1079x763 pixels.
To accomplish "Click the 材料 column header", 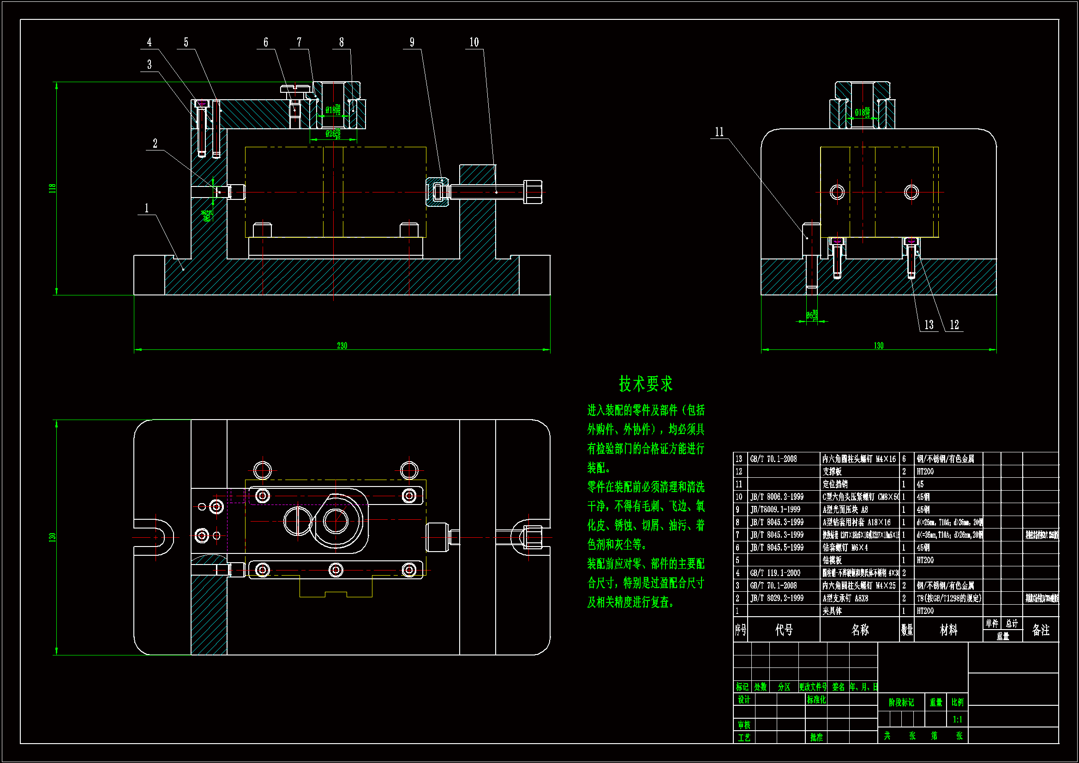I will point(948,630).
